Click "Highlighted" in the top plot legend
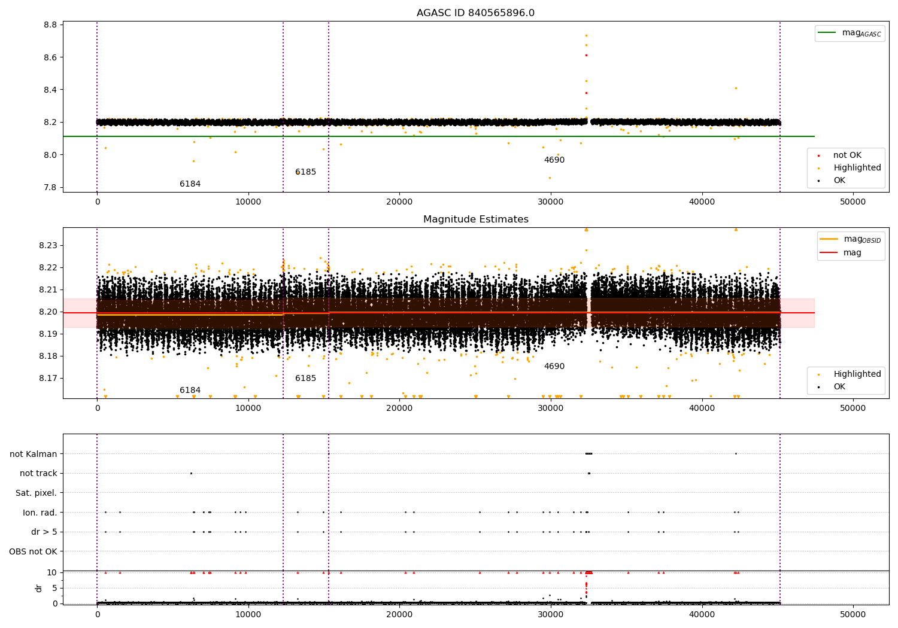This screenshot has height=628, width=898. pos(857,168)
